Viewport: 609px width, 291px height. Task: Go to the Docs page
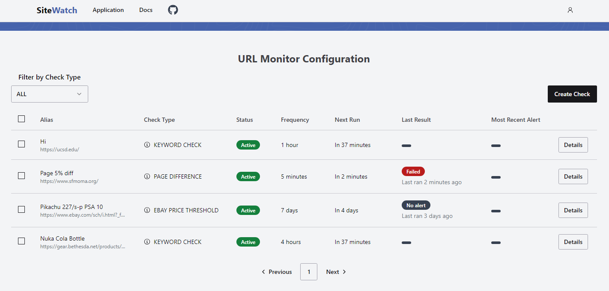point(146,10)
